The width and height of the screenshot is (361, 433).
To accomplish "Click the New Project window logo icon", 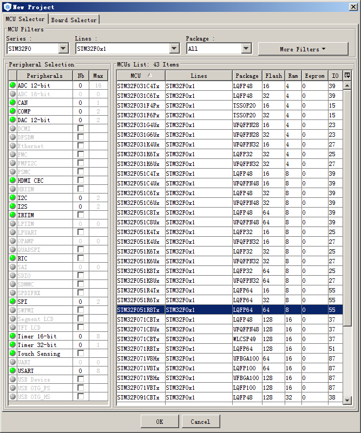I will pyautogui.click(x=7, y=7).
